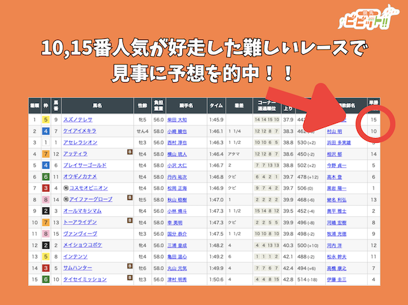Open trainer link 河内 洋
Screen dimensions: 408x305
click(334, 246)
